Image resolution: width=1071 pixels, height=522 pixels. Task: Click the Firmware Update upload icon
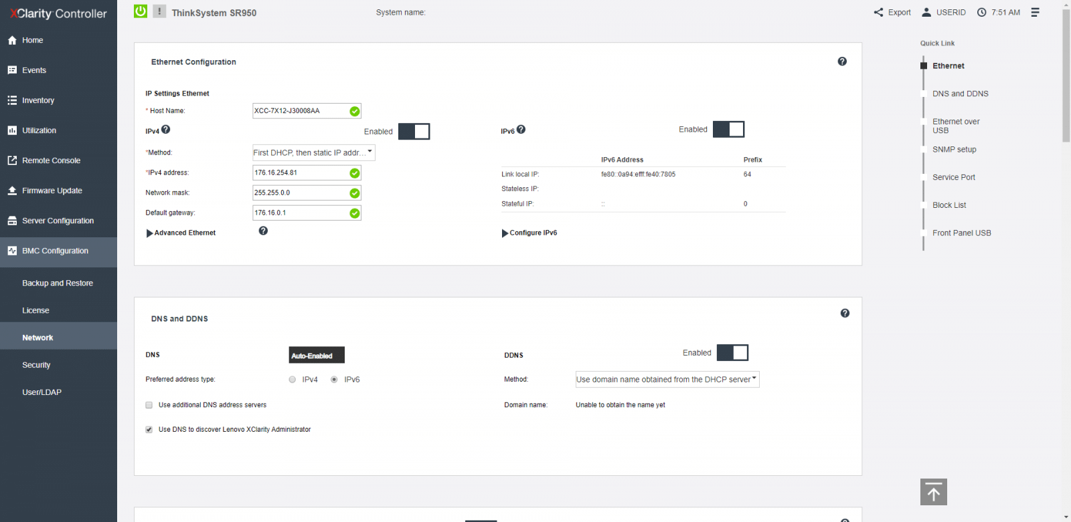12,190
